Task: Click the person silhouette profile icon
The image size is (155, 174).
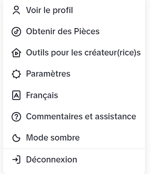Action: [x=16, y=10]
